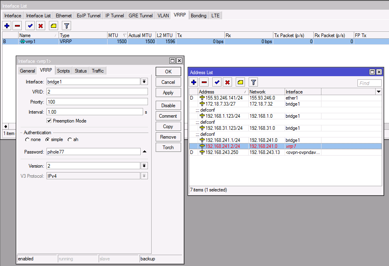This screenshot has width=389, height=266.
Task: Open the LTE tab
Action: click(x=216, y=16)
